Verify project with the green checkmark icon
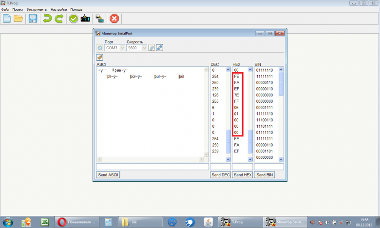The width and height of the screenshot is (380, 228). pos(73,19)
